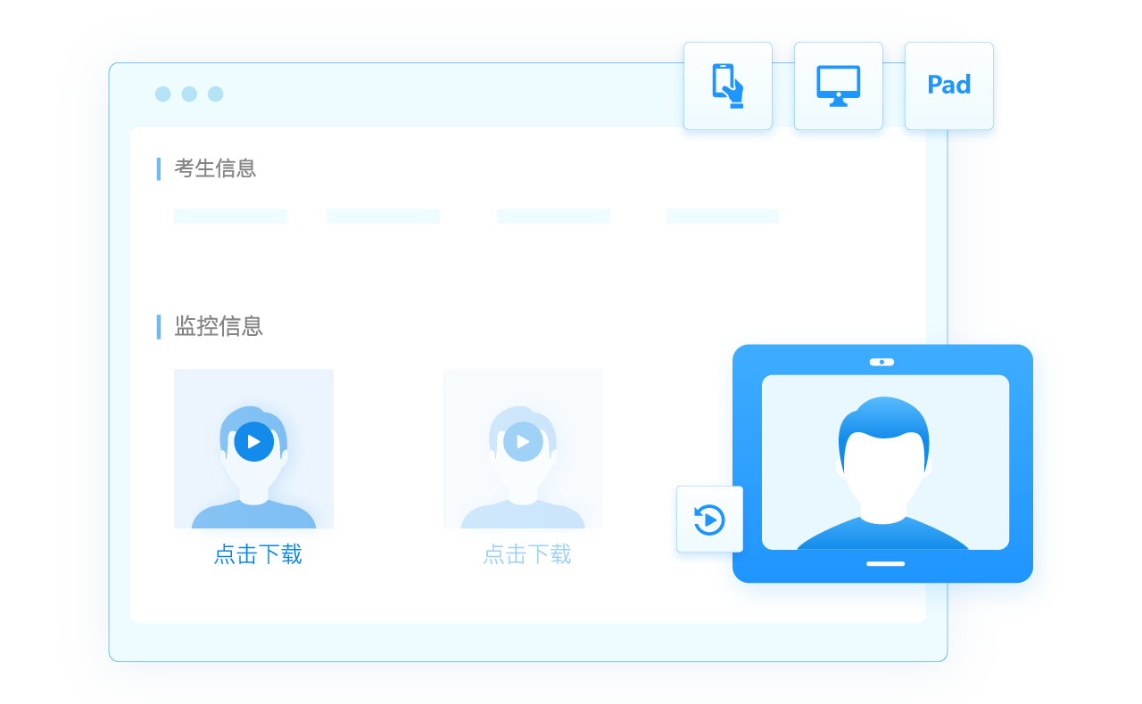Click the circular replay icon button

pos(709,519)
